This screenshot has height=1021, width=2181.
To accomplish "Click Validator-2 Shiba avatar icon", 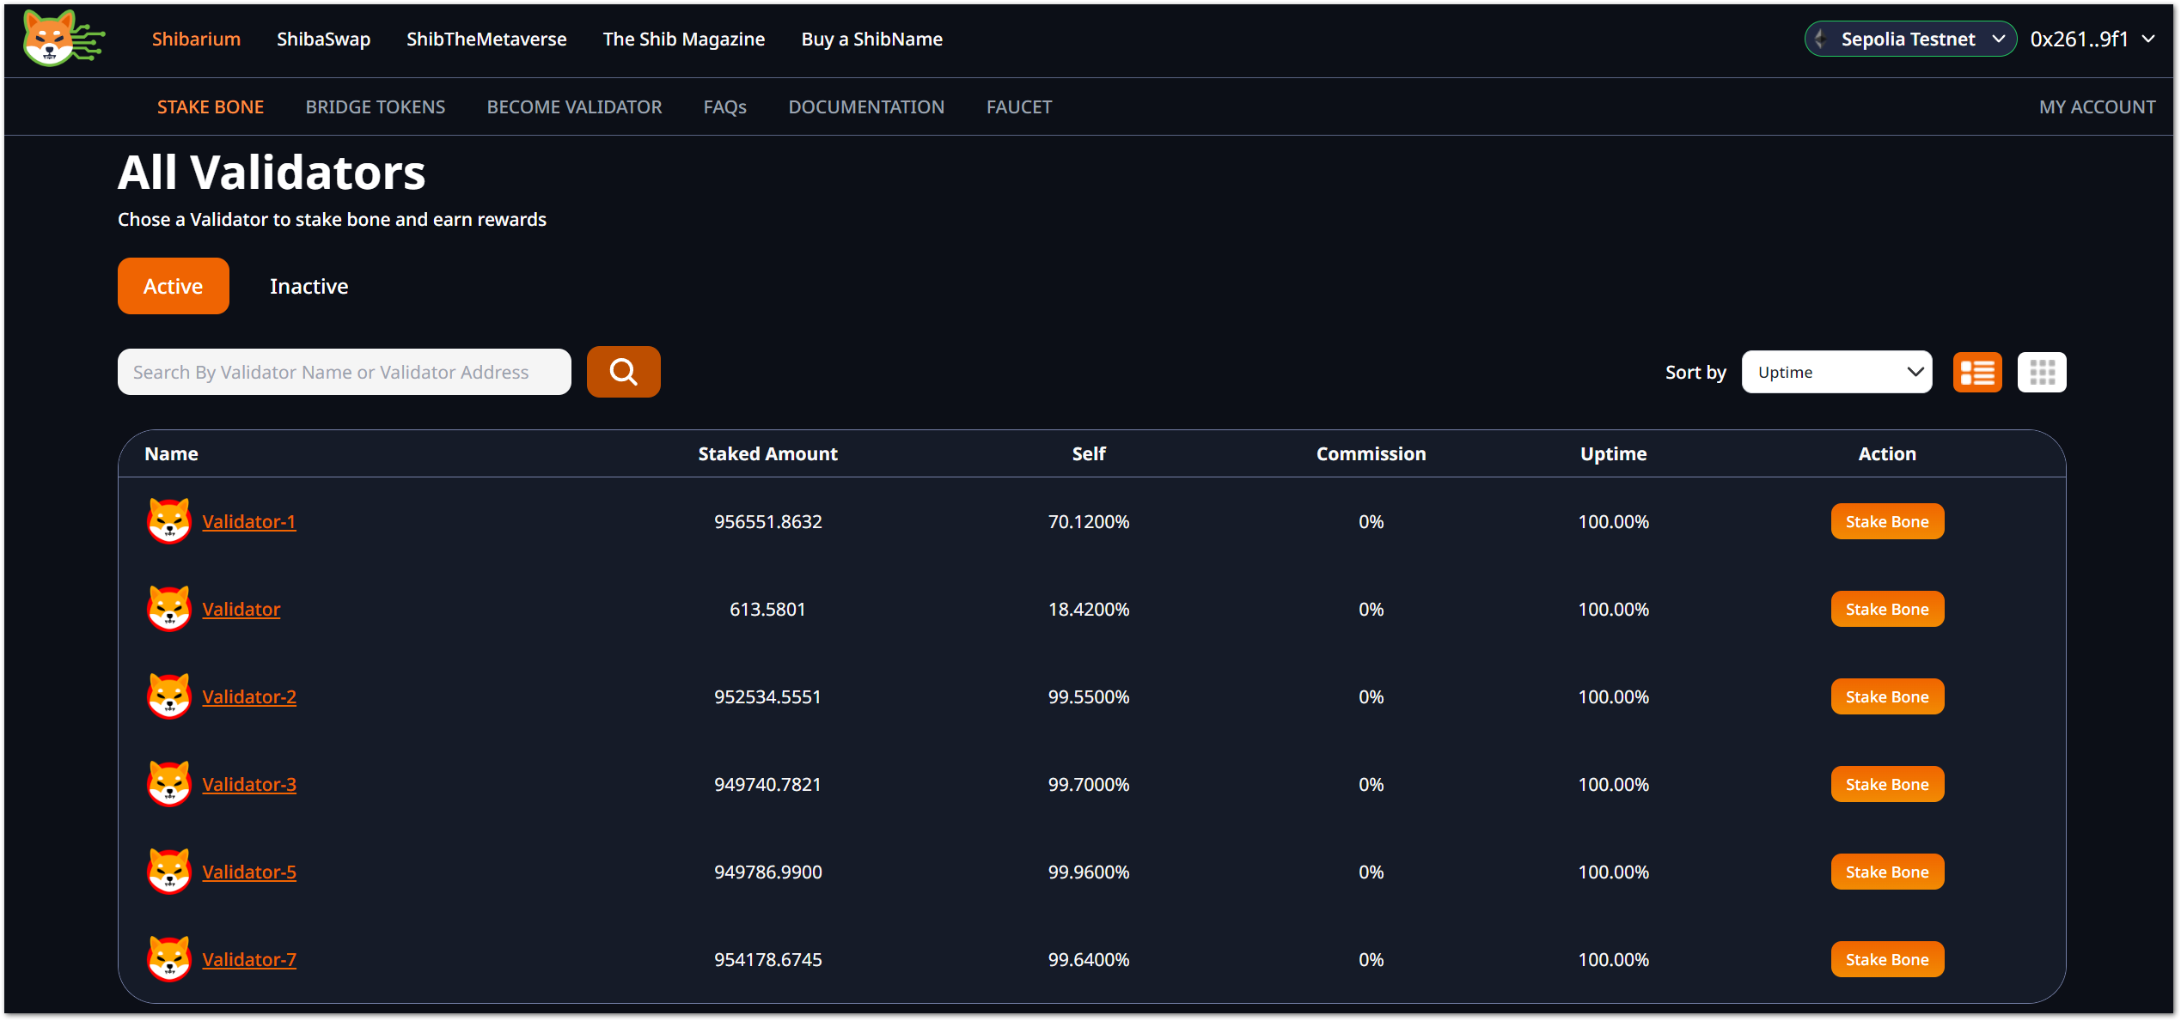I will click(x=168, y=696).
